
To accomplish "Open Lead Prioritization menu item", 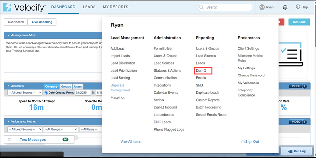I will point(124,70).
